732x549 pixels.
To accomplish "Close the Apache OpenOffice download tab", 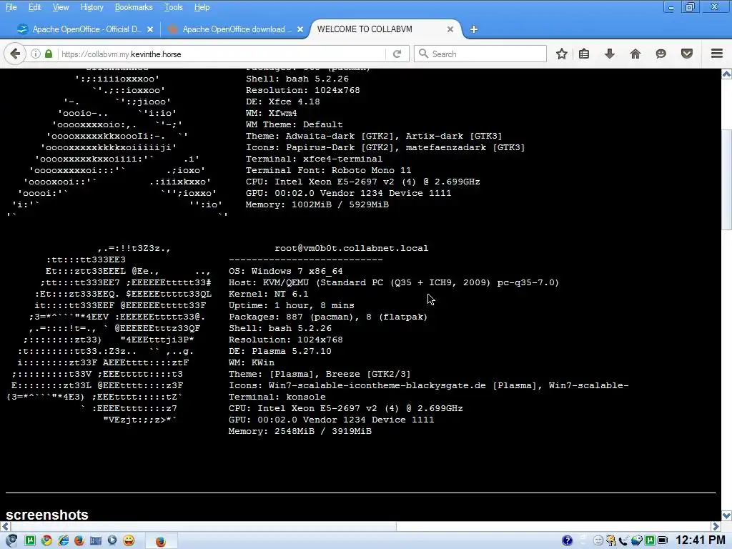I will [x=300, y=29].
